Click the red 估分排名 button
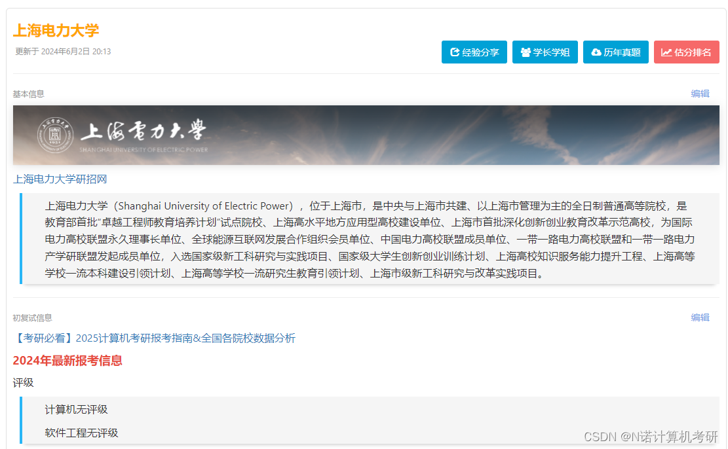728x449 pixels. tap(687, 52)
